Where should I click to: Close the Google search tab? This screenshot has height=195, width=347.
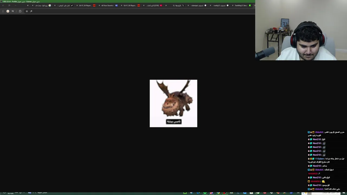point(33,5)
